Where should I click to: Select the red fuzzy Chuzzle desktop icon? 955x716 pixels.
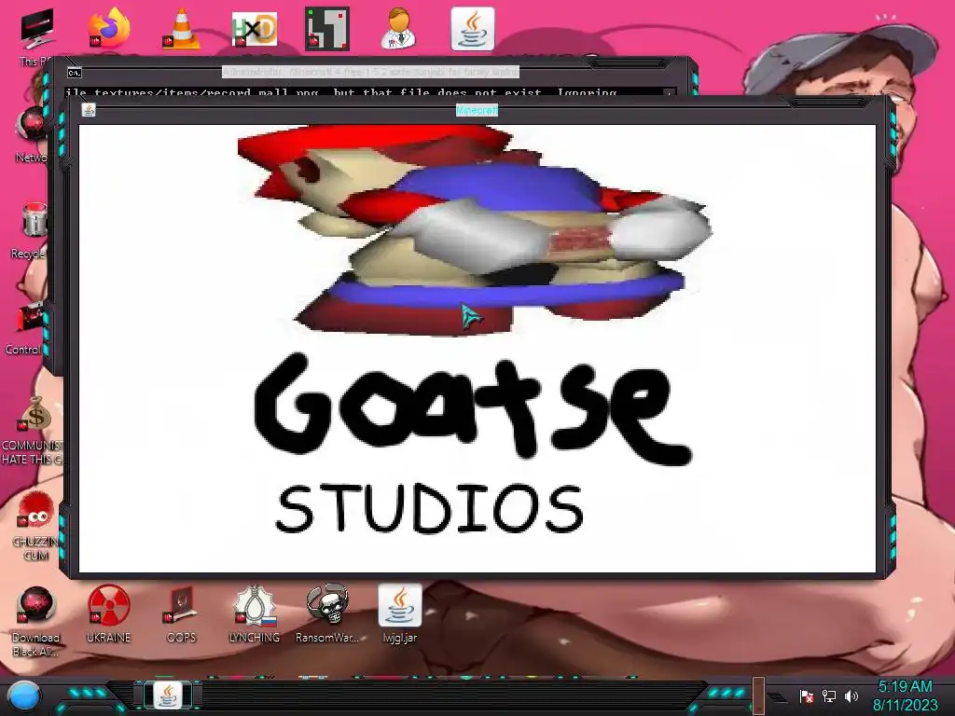35,510
